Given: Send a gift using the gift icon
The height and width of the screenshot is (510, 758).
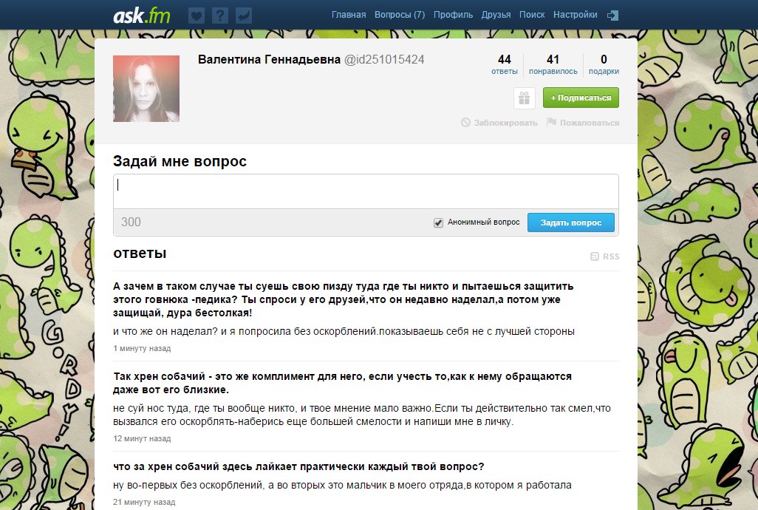Looking at the screenshot, I should tap(524, 98).
